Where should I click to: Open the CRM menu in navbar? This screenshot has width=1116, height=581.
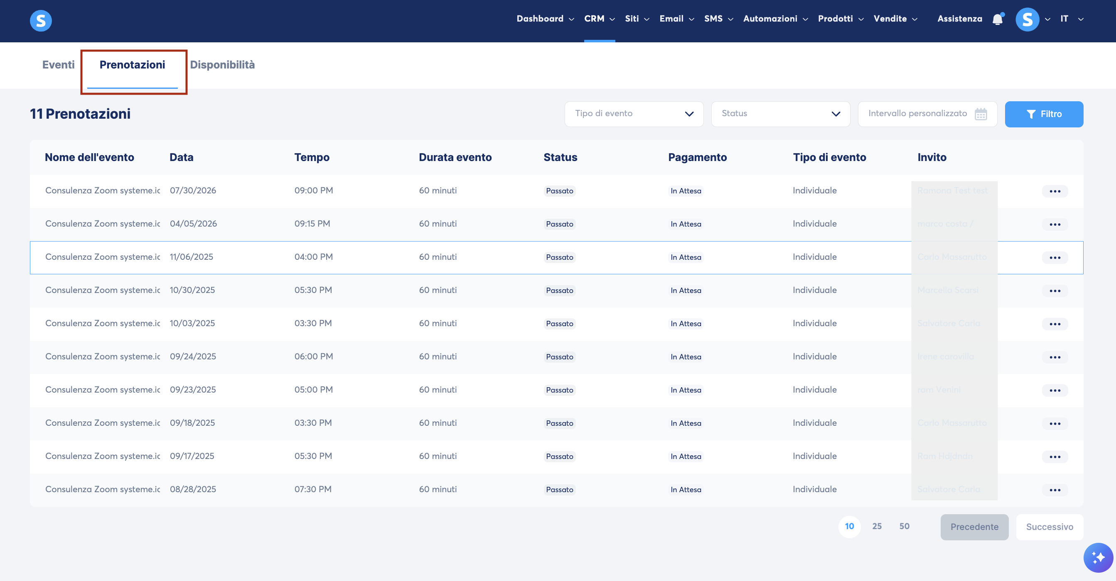click(599, 19)
